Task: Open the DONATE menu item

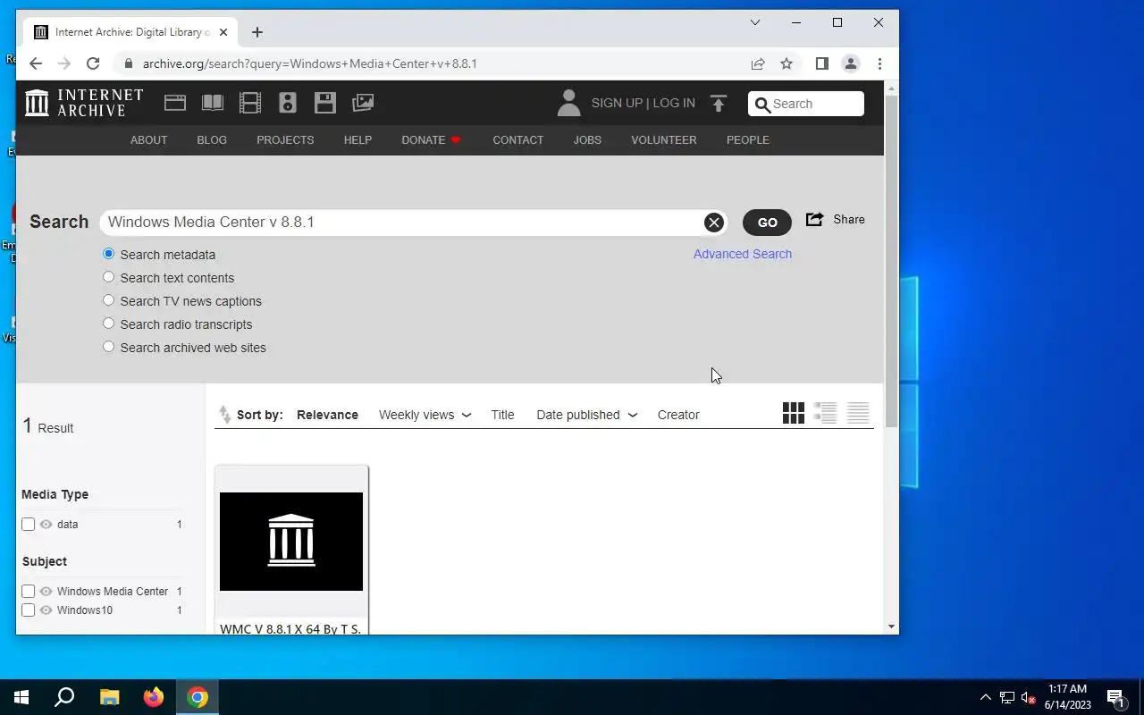Action: [431, 140]
